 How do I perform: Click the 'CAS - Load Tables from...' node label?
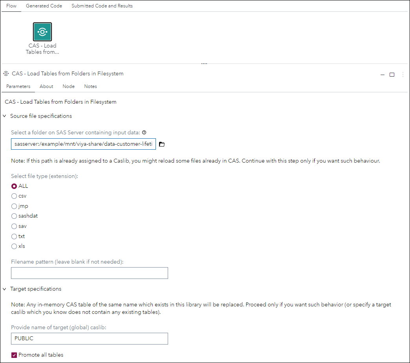(42, 49)
